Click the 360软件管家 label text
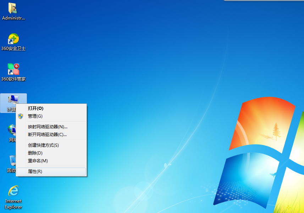The height and width of the screenshot is (213, 304). point(13,79)
